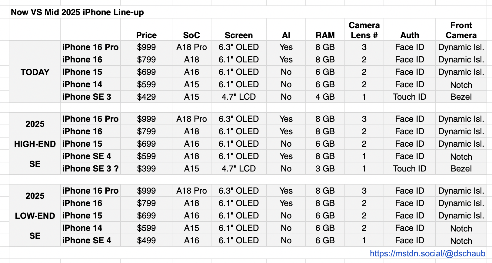Select the AI column header cell

pyautogui.click(x=286, y=35)
